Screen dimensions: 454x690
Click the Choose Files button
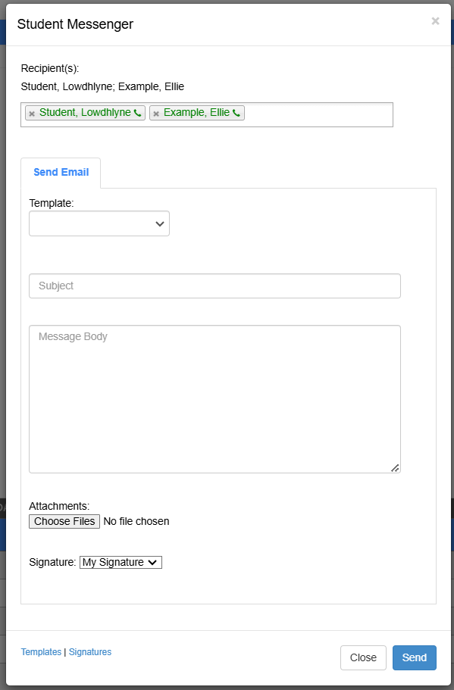pos(64,521)
